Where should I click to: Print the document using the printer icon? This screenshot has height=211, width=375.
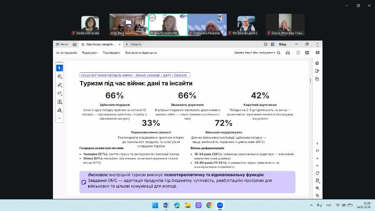(x=307, y=53)
